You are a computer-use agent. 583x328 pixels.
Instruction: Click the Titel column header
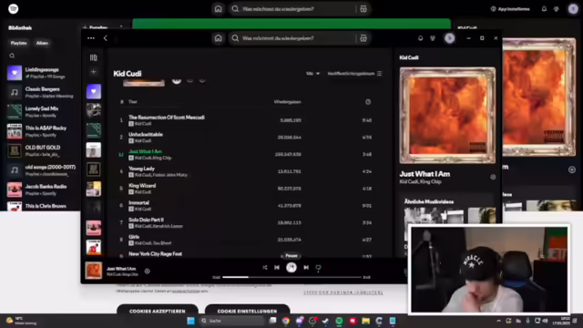pyautogui.click(x=133, y=102)
